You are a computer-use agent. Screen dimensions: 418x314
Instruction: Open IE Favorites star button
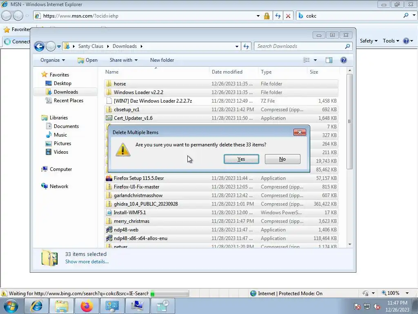pos(17,29)
